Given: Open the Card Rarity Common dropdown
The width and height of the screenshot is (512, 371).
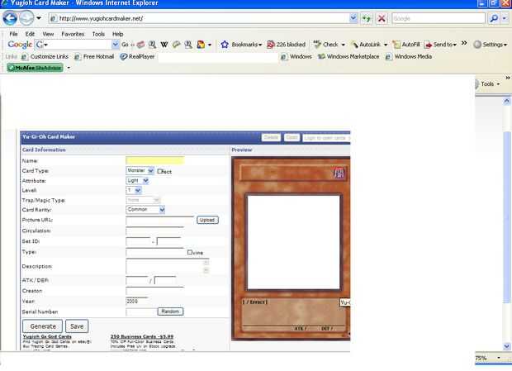Looking at the screenshot, I should click(145, 209).
